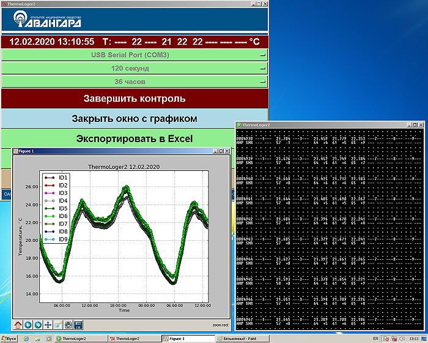Click ID9 legend entry in plot
This screenshot has width=428, height=343.
tap(56, 239)
